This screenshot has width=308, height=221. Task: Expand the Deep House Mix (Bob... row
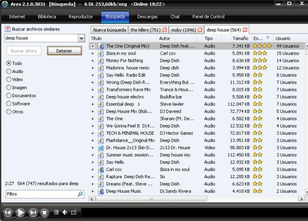click(92, 112)
